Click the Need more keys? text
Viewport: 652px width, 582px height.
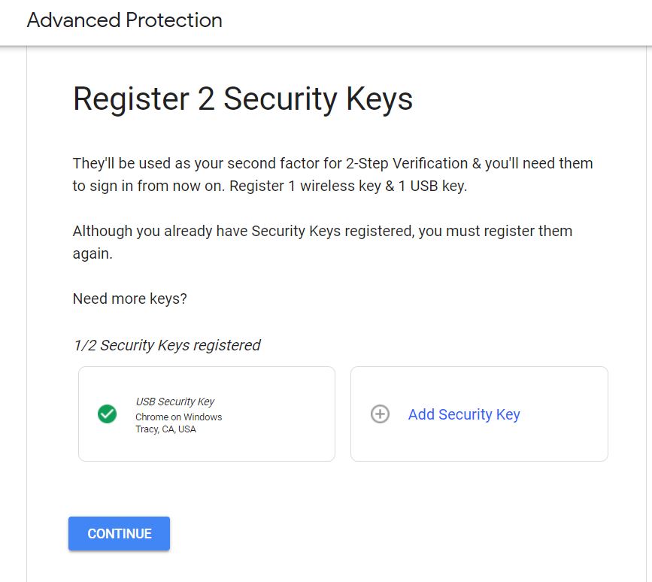pyautogui.click(x=130, y=299)
